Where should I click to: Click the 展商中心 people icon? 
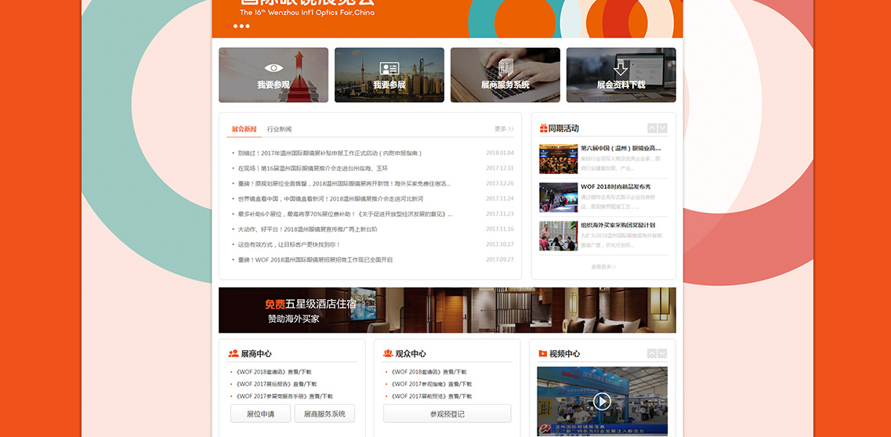click(234, 354)
